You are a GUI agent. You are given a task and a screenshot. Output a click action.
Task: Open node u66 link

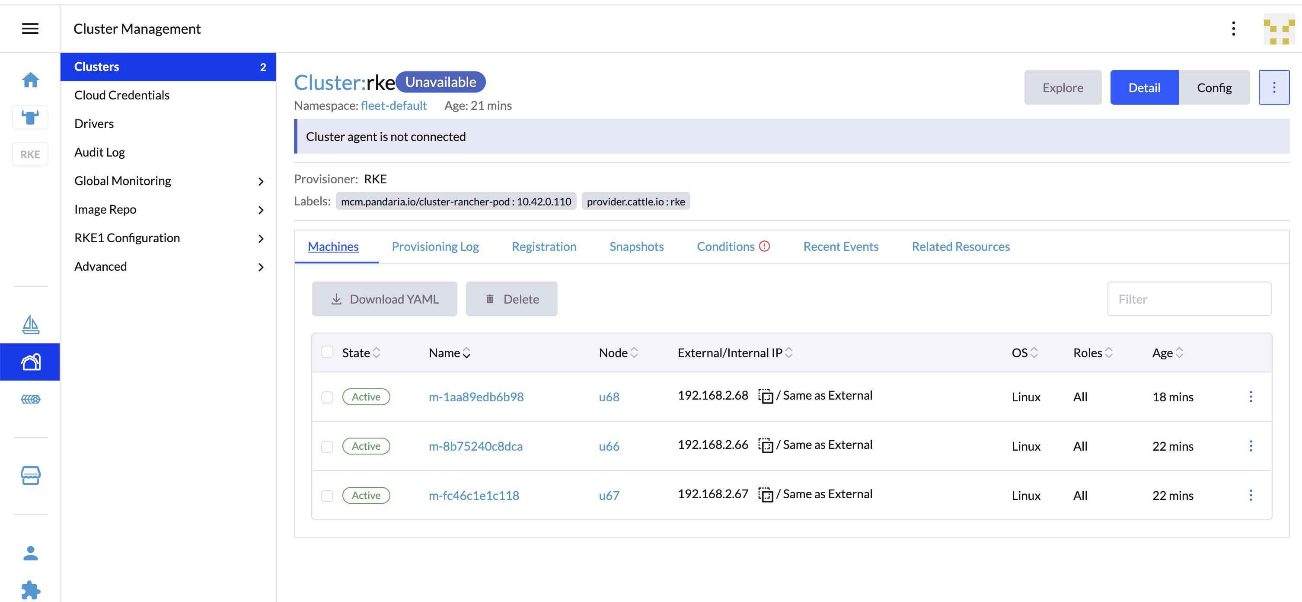[609, 446]
